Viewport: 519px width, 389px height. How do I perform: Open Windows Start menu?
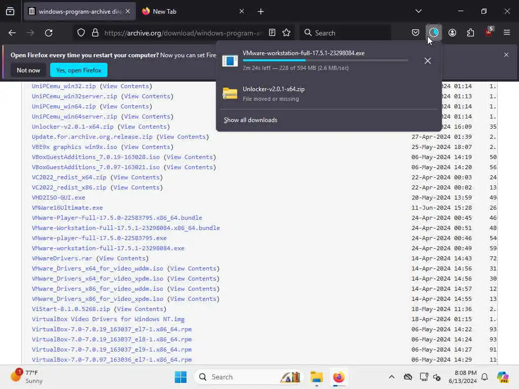181,377
